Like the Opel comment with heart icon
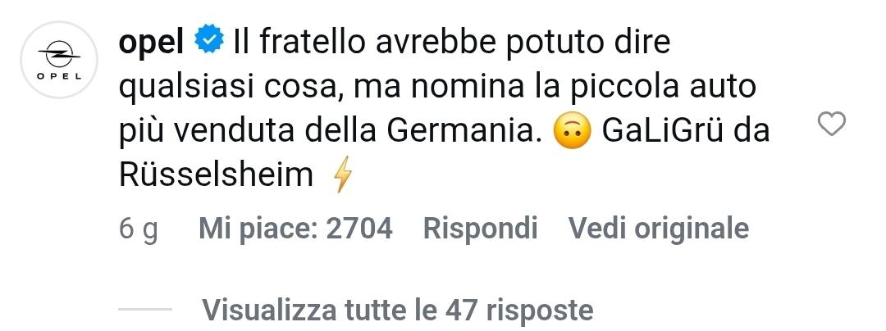 coord(832,124)
